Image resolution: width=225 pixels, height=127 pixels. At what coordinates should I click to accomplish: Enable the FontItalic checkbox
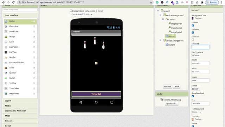193,40
